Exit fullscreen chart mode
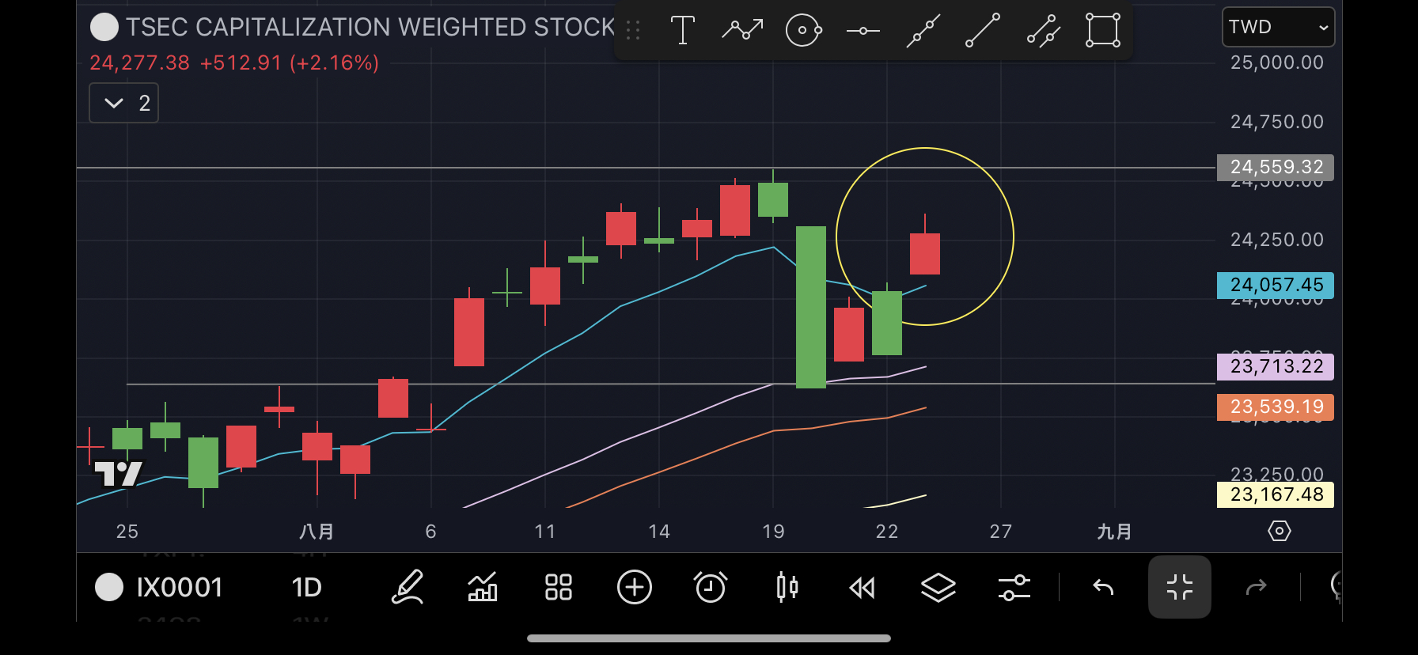Viewport: 1418px width, 655px height. coord(1179,587)
